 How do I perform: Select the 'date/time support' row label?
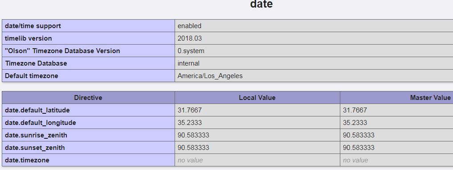point(33,26)
